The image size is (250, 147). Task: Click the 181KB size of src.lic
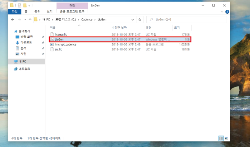185,50
